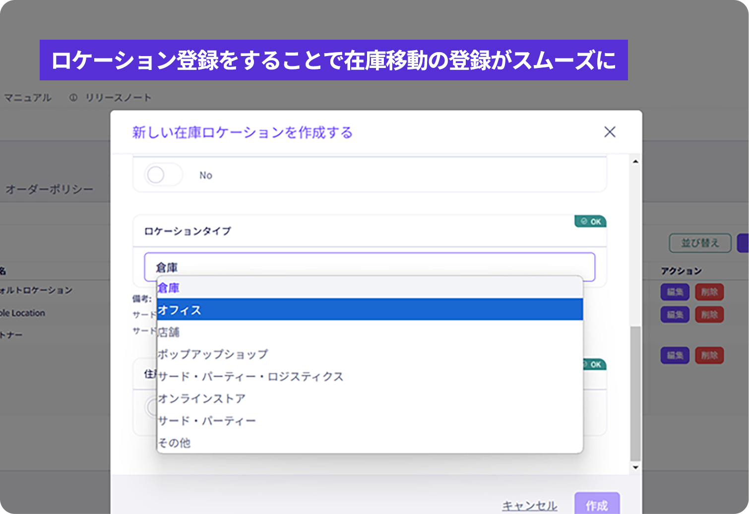Click 削除 in the ォルトロケーション row
This screenshot has width=749, height=514.
(709, 292)
